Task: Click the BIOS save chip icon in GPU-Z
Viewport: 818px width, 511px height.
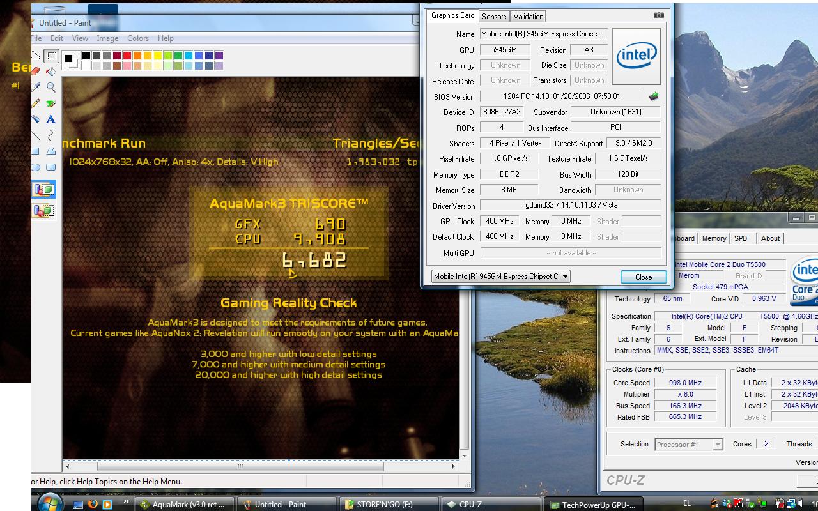Action: point(653,96)
